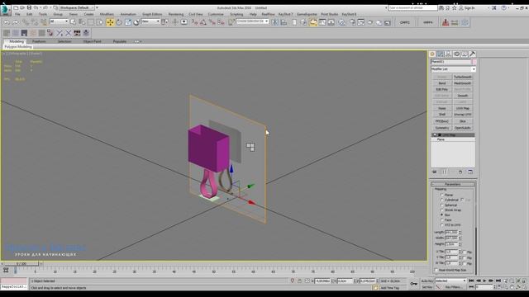Open the Modify panel tab icon

441,54
